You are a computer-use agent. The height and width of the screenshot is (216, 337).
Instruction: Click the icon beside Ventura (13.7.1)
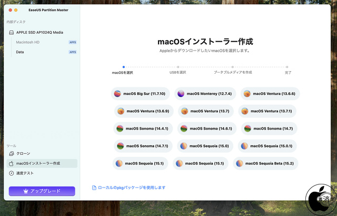pos(245,111)
